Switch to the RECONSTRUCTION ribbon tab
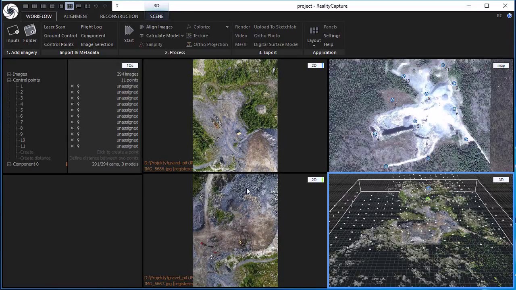 pos(119,16)
